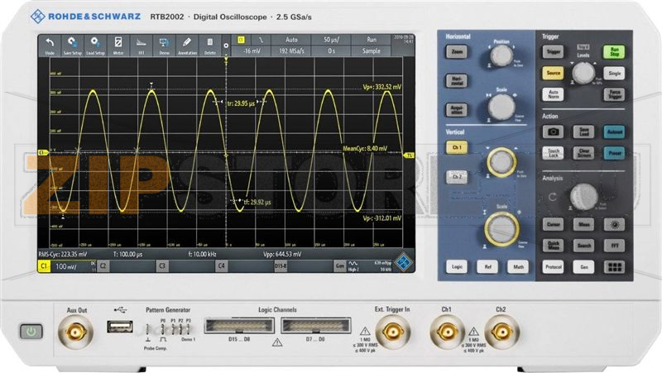The height and width of the screenshot is (373, 662).
Task: Tap the Delete trash icon
Action: tap(210, 45)
